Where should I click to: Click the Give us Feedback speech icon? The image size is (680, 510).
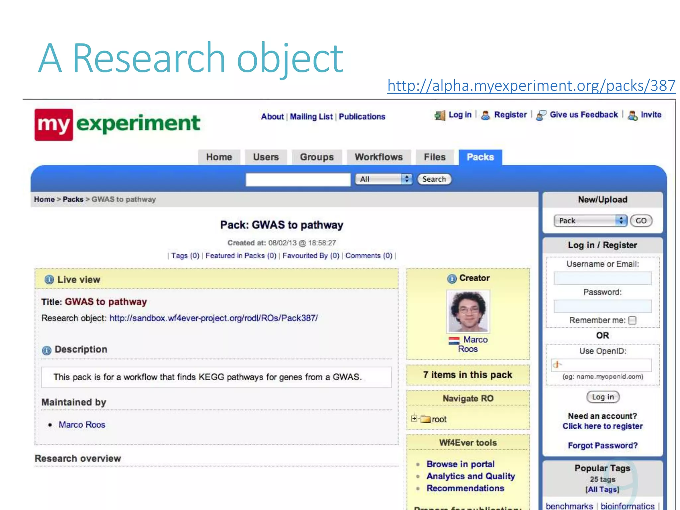pos(541,116)
